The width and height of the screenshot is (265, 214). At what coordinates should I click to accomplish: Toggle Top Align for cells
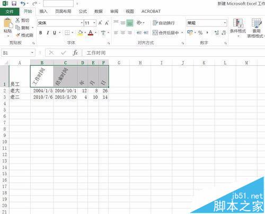pos(116,22)
